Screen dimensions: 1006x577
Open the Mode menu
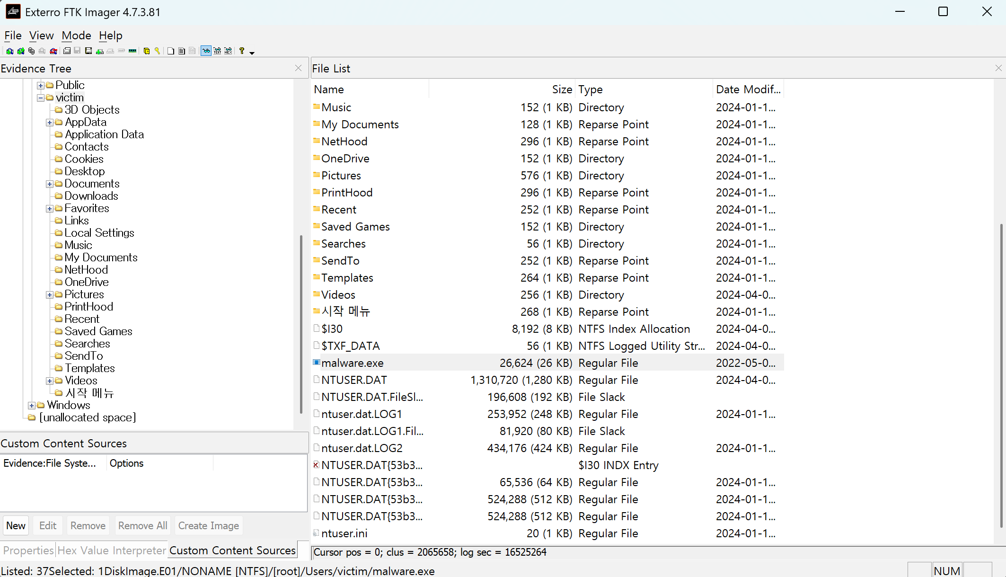[76, 36]
